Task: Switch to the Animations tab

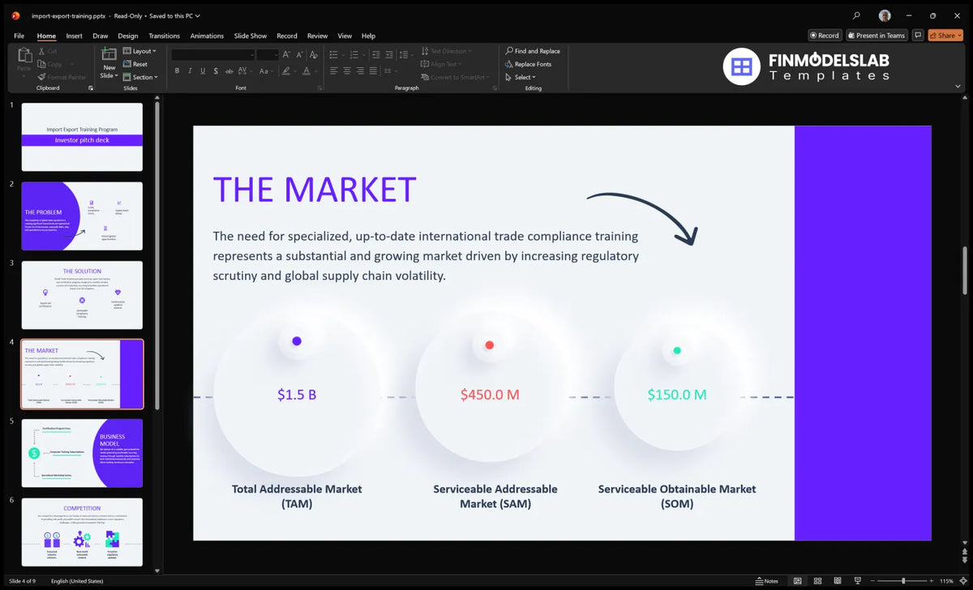Action: pyautogui.click(x=207, y=36)
